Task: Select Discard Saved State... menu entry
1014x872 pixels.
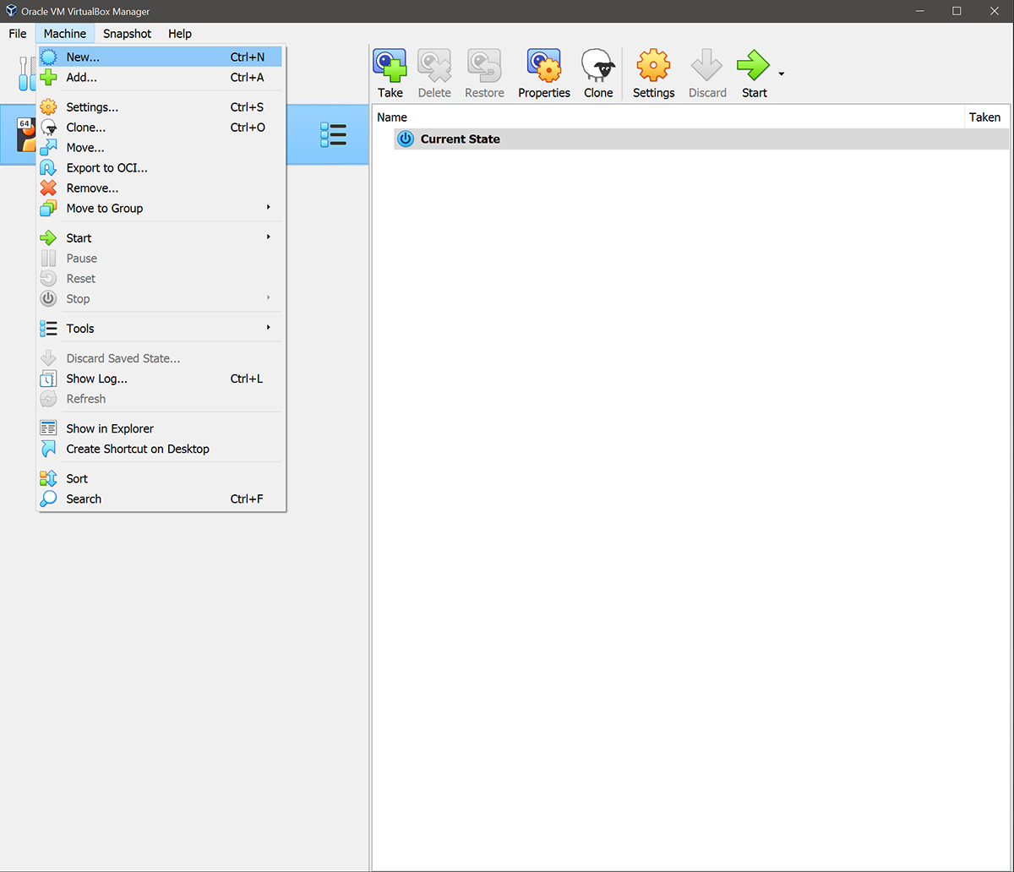Action: [x=161, y=358]
